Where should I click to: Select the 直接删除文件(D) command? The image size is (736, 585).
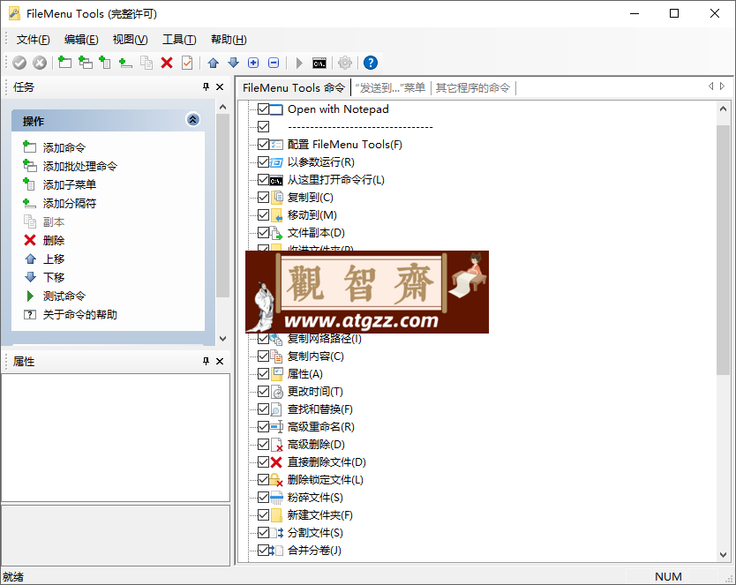pos(327,462)
